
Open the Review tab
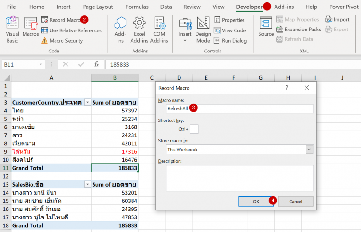tap(192, 7)
